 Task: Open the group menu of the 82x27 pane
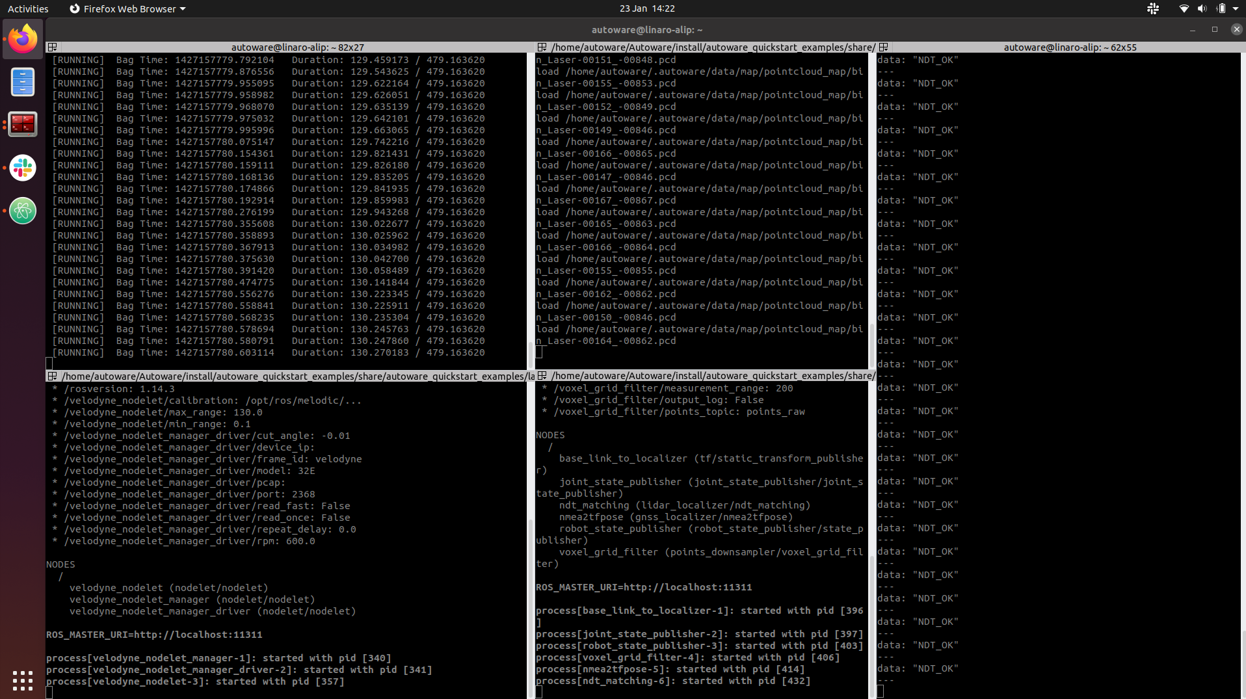(x=53, y=47)
